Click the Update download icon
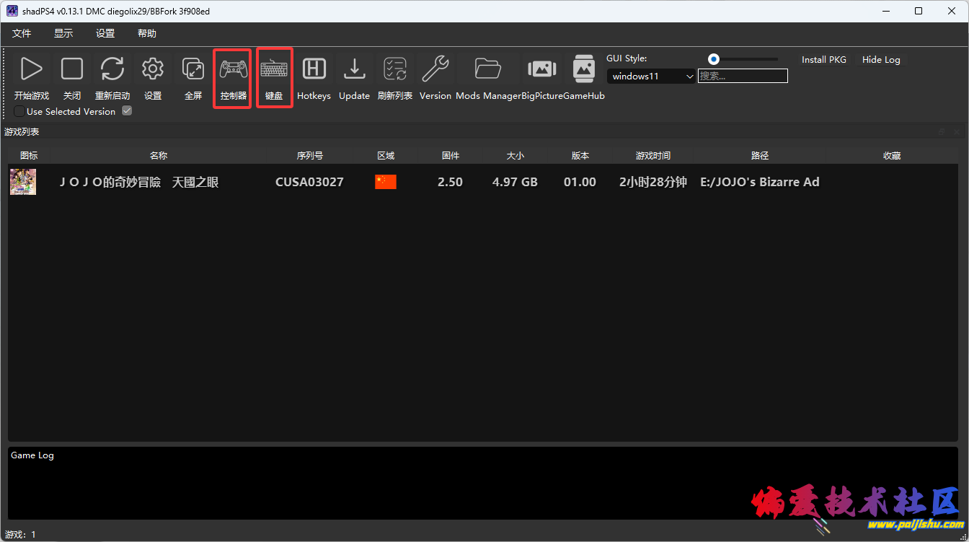The height and width of the screenshot is (542, 969). pyautogui.click(x=354, y=69)
